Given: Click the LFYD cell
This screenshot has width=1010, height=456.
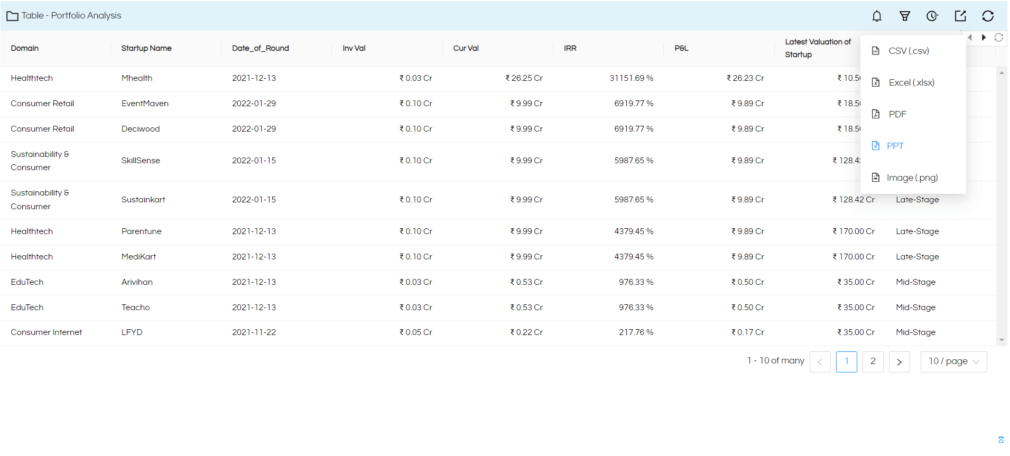Looking at the screenshot, I should tap(132, 332).
